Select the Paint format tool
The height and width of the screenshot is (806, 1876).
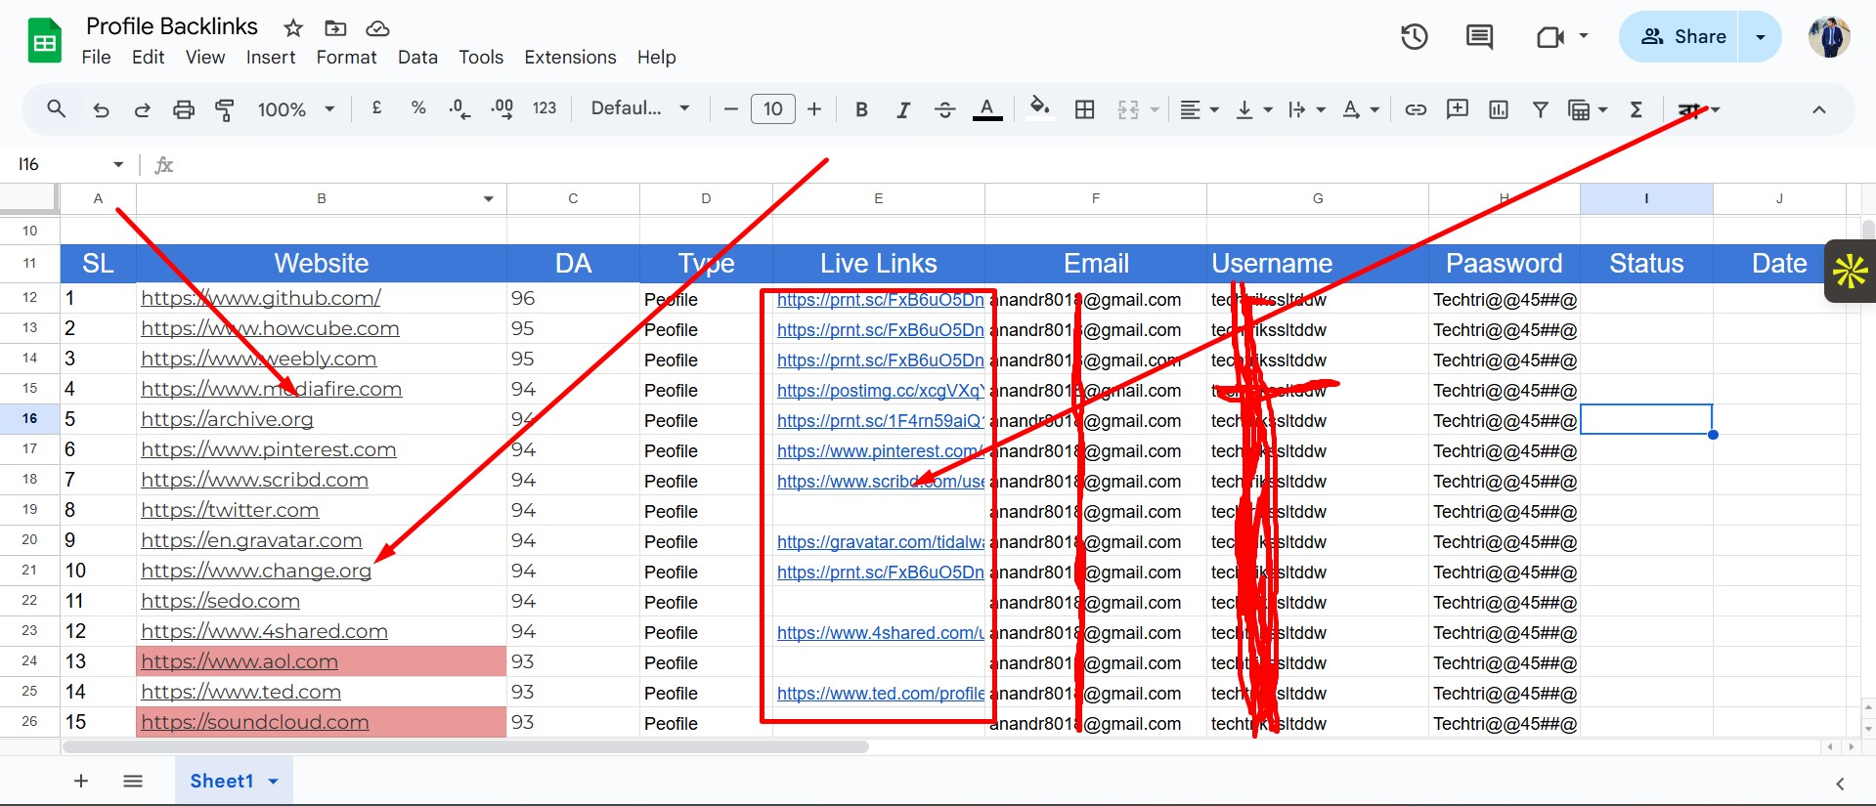[224, 109]
